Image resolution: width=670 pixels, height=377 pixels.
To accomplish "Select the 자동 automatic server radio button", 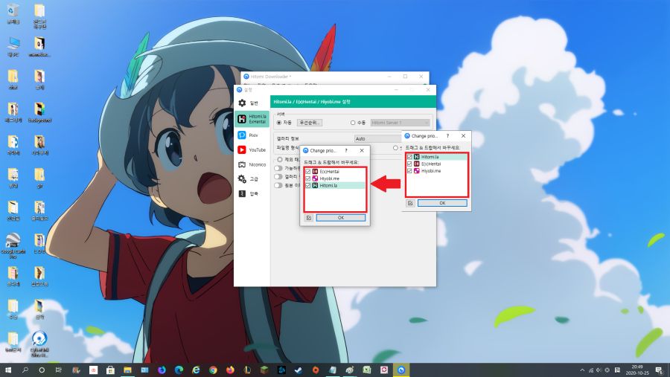I will (279, 123).
